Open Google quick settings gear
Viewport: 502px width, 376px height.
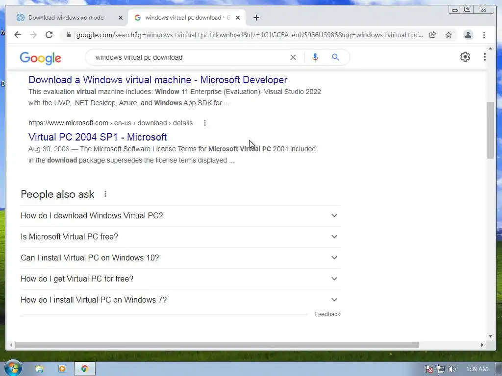[x=465, y=57]
